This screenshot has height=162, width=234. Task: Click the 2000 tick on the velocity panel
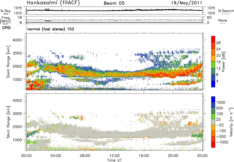tap(17, 127)
